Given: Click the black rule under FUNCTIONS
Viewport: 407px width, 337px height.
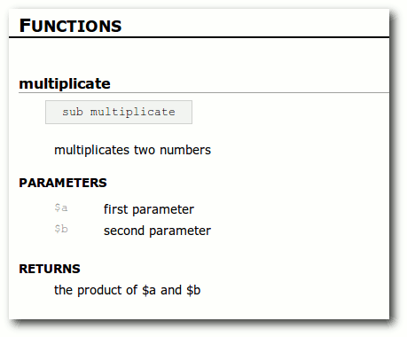Looking at the screenshot, I should [199, 37].
